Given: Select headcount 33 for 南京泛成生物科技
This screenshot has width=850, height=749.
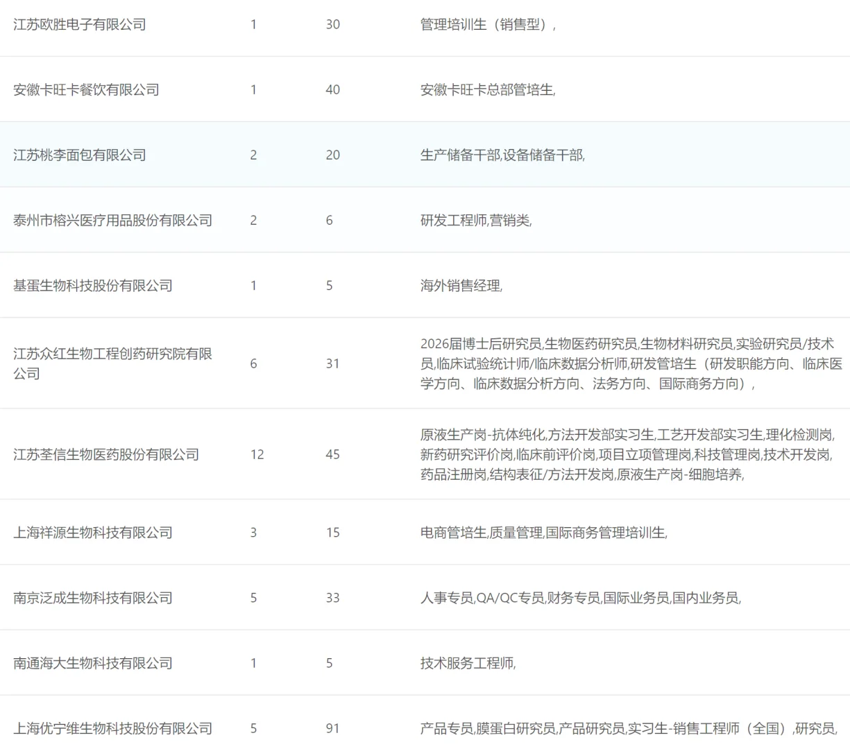Looking at the screenshot, I should [x=333, y=598].
